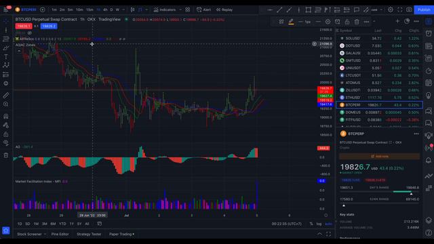Open drawing settings gear in floating toolbar
The height and width of the screenshot is (244, 434).
point(328,22)
